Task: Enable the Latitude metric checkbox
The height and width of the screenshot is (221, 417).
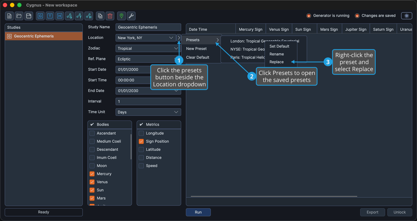Action: (x=141, y=150)
